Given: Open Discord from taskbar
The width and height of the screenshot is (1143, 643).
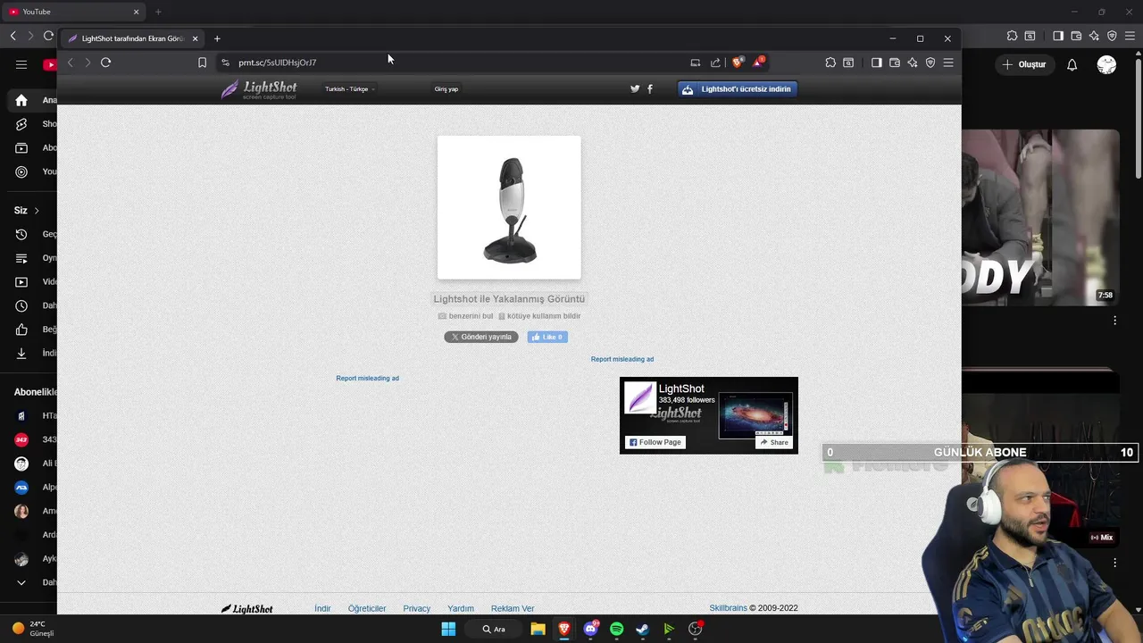Looking at the screenshot, I should 590,629.
